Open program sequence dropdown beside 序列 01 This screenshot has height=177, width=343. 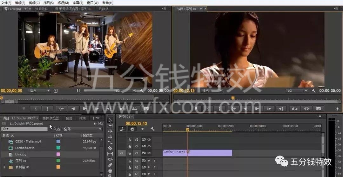click(x=201, y=9)
